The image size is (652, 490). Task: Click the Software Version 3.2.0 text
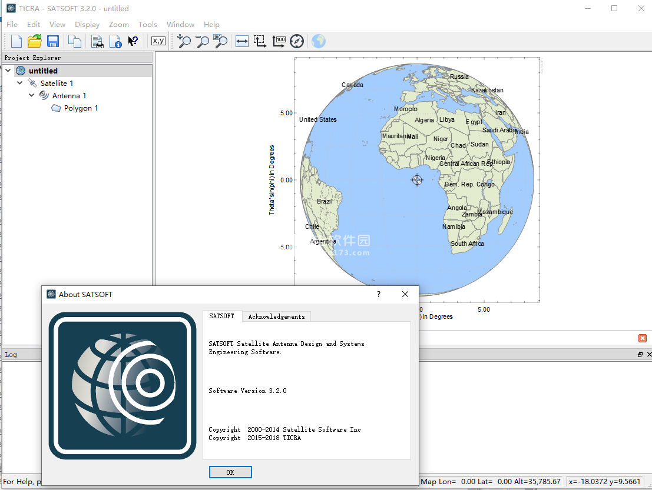(x=247, y=391)
